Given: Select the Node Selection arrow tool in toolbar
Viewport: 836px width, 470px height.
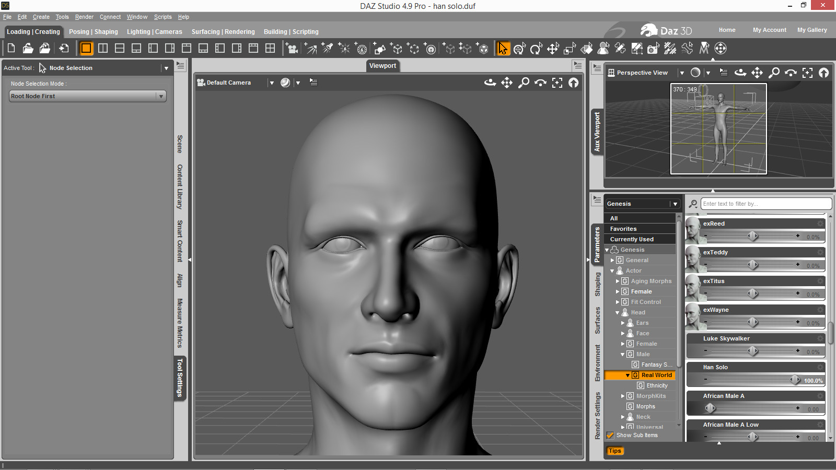Looking at the screenshot, I should [x=503, y=49].
